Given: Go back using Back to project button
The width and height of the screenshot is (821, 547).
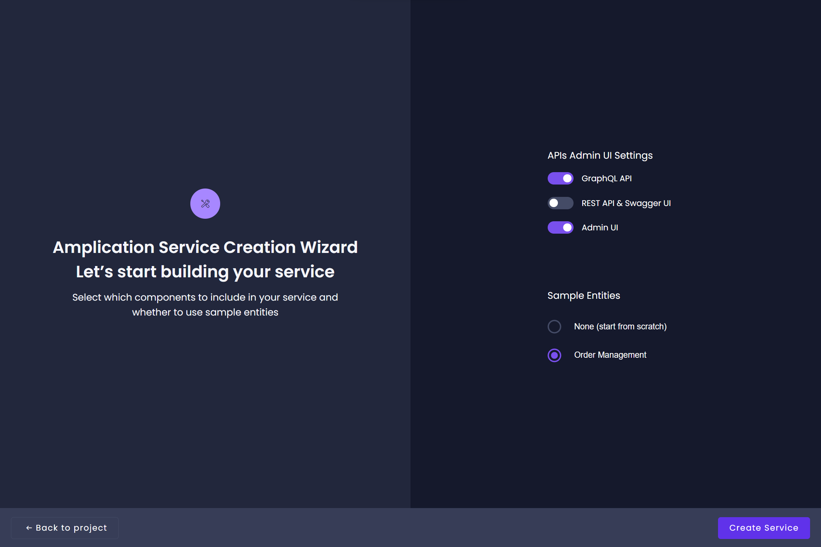Looking at the screenshot, I should click(65, 528).
